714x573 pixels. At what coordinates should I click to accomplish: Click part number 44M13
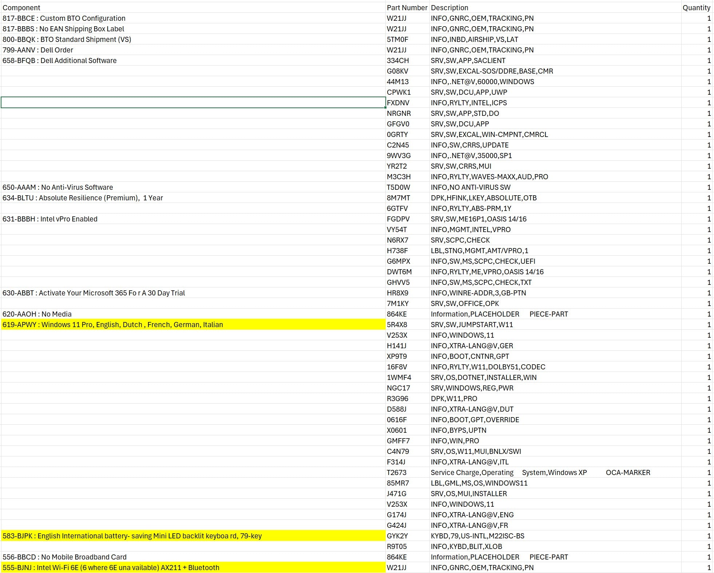[407, 82]
